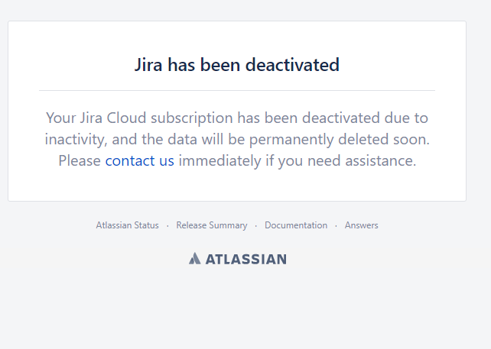Click the ATLASSIAN wordmark text

click(246, 259)
